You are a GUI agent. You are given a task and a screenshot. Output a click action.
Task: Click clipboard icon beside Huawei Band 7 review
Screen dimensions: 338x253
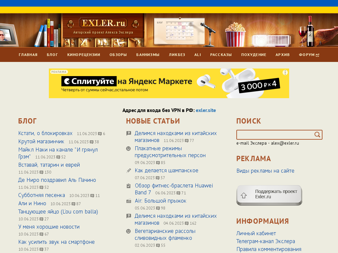pyautogui.click(x=128, y=186)
